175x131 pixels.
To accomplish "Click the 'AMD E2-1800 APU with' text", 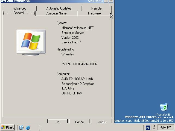I will point(77,79).
